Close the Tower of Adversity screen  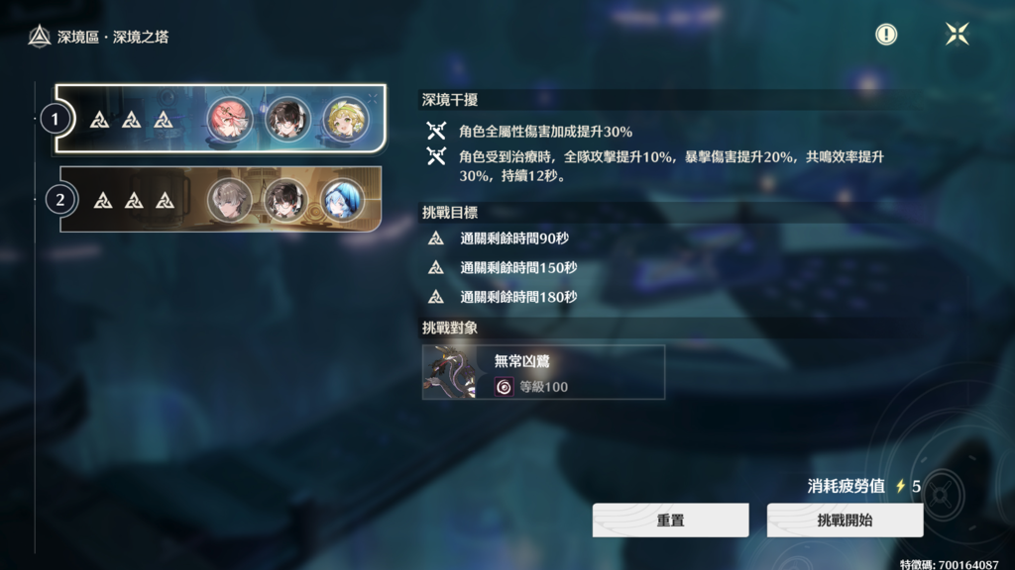tap(957, 34)
